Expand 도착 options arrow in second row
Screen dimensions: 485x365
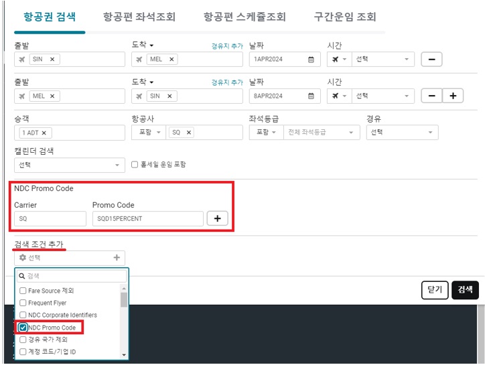pos(151,82)
